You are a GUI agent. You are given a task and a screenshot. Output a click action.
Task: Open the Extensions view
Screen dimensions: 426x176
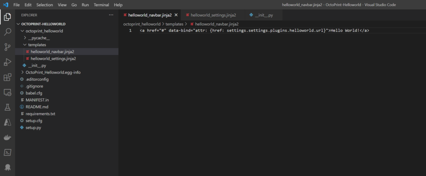[7, 77]
